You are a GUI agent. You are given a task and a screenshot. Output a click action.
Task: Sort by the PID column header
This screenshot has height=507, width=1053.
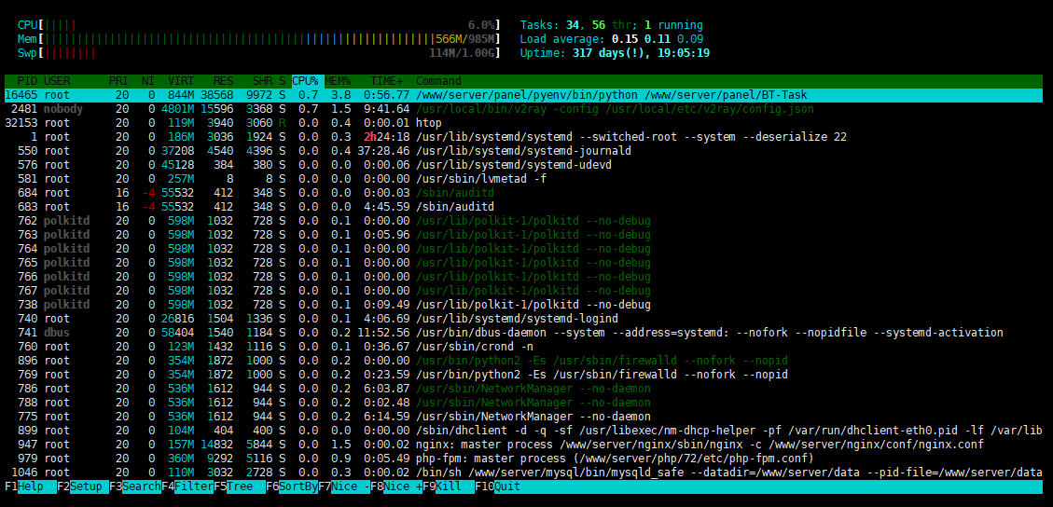click(x=28, y=81)
